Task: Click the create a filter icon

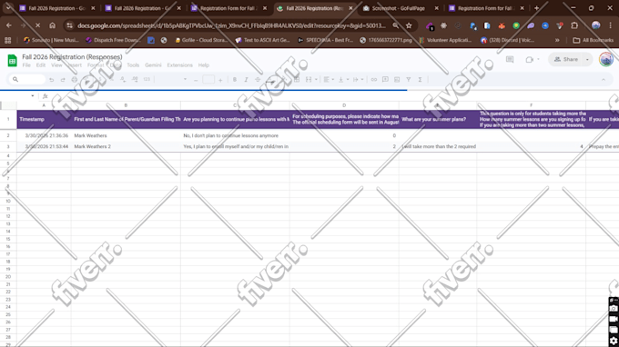Action: 409,80
